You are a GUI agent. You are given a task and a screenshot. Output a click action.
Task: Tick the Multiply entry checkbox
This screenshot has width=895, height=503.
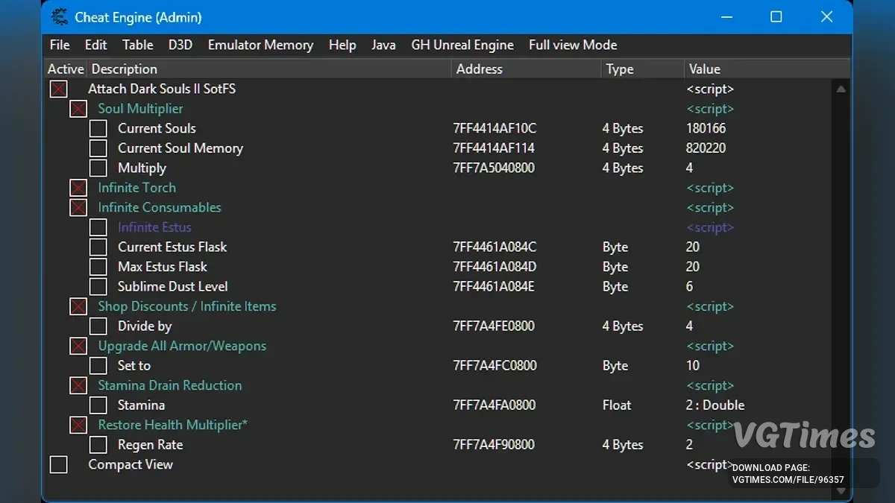click(x=98, y=168)
